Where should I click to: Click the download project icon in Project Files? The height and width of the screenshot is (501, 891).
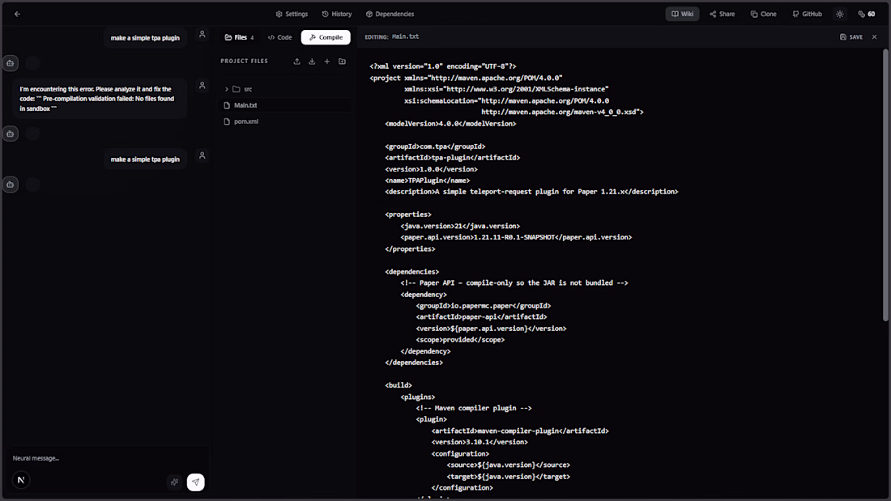[x=312, y=62]
